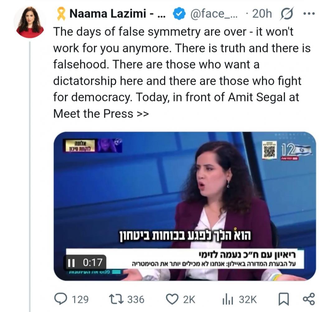Image resolution: width=330 pixels, height=312 pixels.
Task: Click the QR code in video
Action: pos(270,150)
